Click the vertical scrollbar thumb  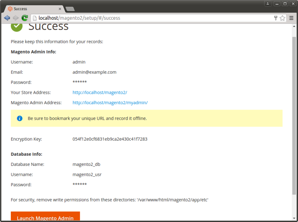[294, 116]
